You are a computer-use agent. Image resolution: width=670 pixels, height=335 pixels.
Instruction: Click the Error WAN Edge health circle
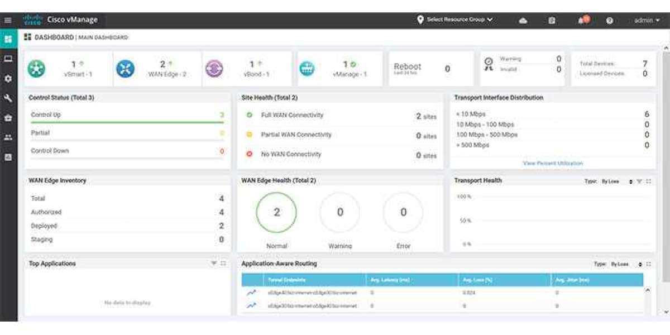(x=403, y=212)
